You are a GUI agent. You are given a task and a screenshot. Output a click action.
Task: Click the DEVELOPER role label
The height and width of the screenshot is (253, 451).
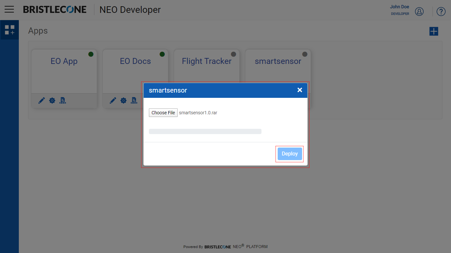click(400, 14)
